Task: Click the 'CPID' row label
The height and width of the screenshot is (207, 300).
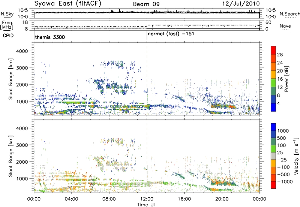Action: [x=8, y=35]
